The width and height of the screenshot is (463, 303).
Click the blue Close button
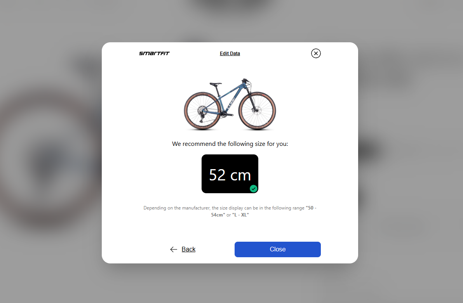[278, 249]
